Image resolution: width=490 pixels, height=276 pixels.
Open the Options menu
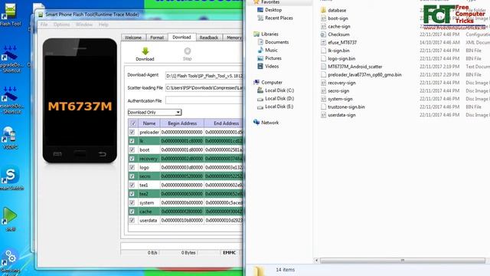pyautogui.click(x=61, y=25)
